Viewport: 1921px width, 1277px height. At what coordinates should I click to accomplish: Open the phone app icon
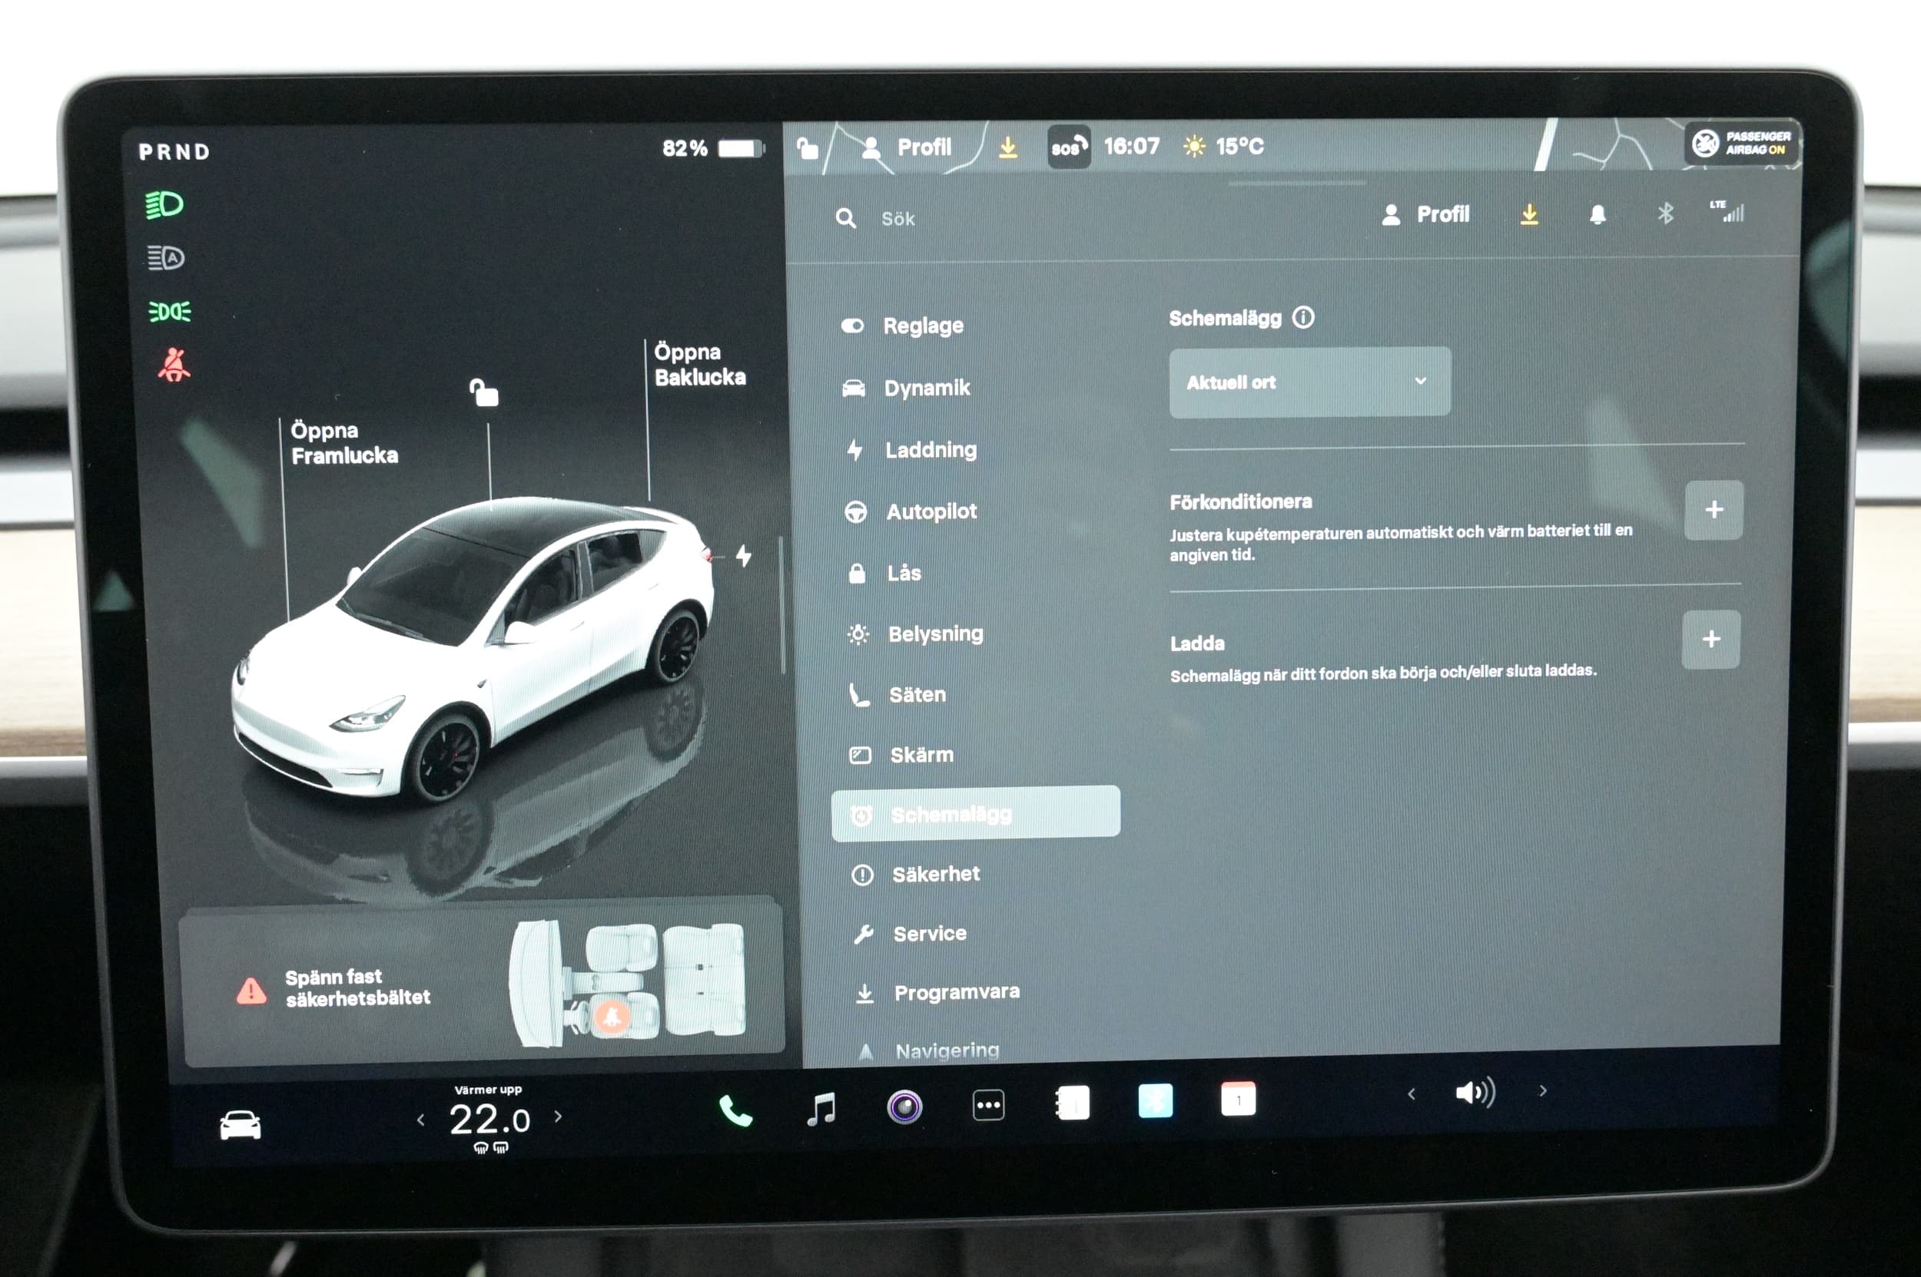(x=735, y=1110)
